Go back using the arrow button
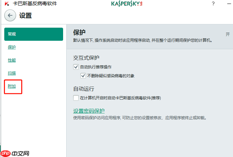Image resolution: width=233 pixels, height=157 pixels. [x=10, y=15]
